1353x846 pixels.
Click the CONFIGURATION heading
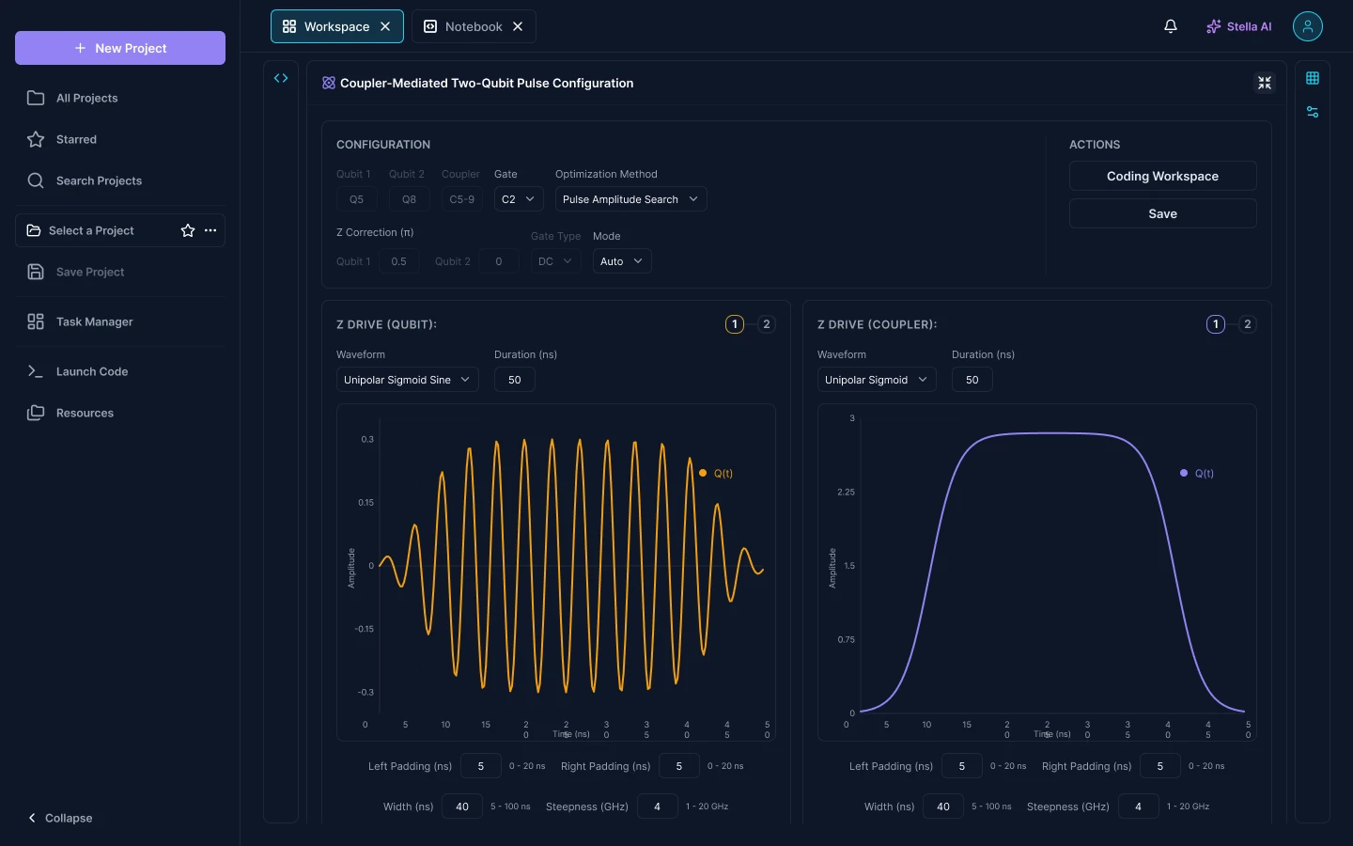(383, 145)
